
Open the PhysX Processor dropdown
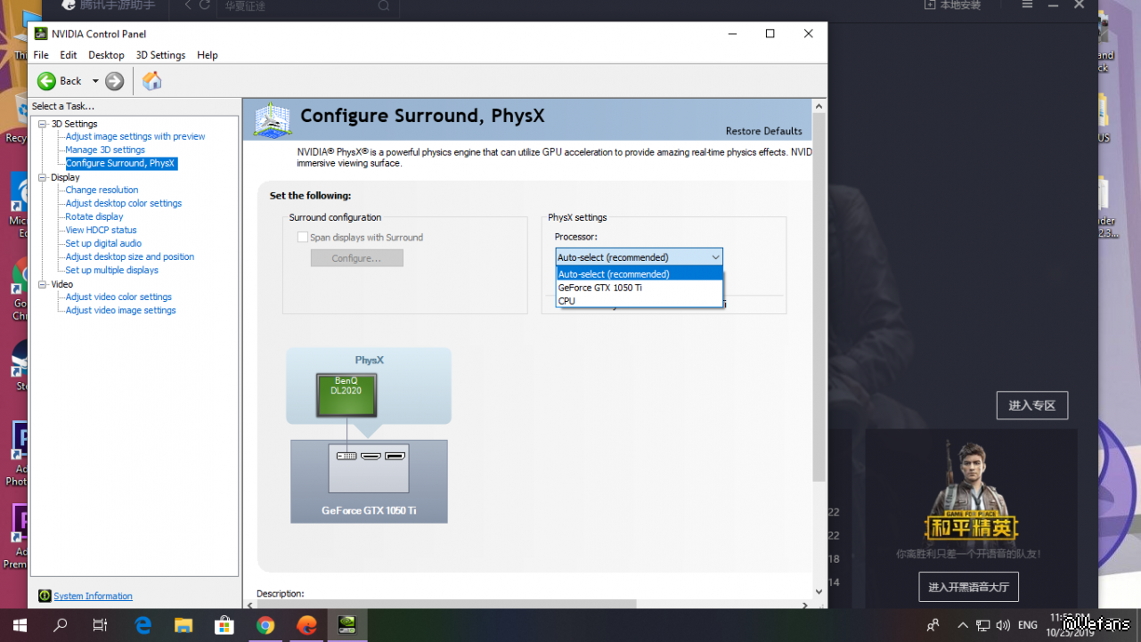[x=639, y=257]
